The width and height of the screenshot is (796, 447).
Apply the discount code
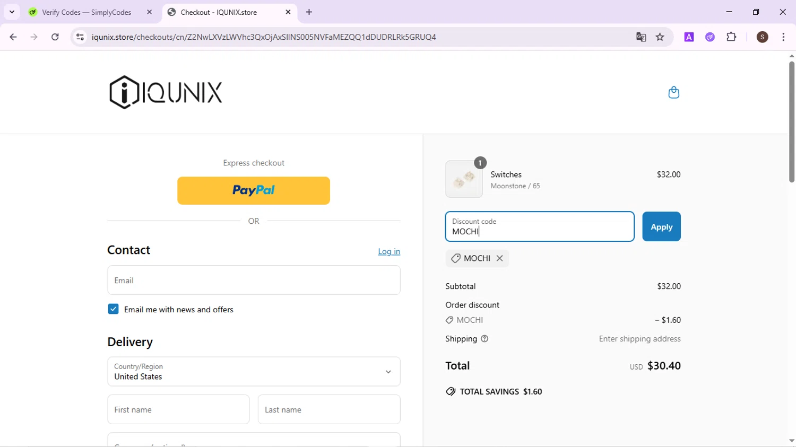(661, 227)
